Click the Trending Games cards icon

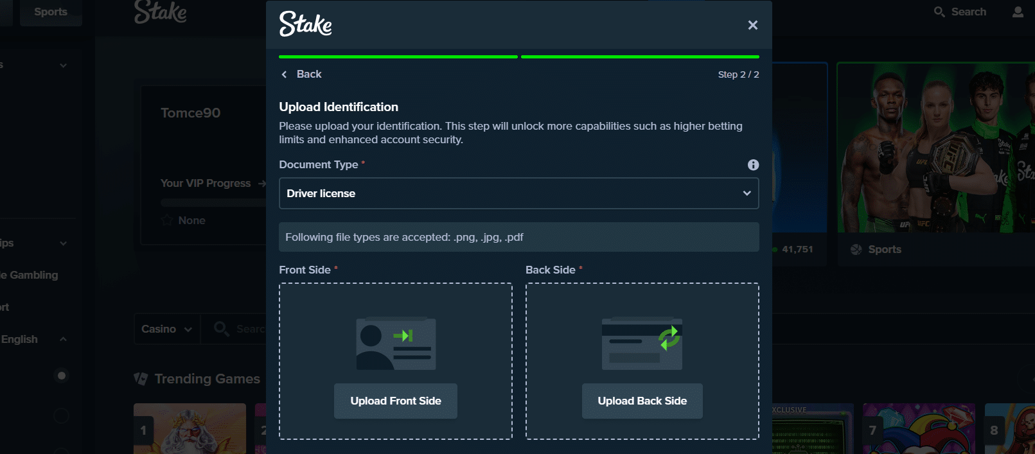[141, 379]
